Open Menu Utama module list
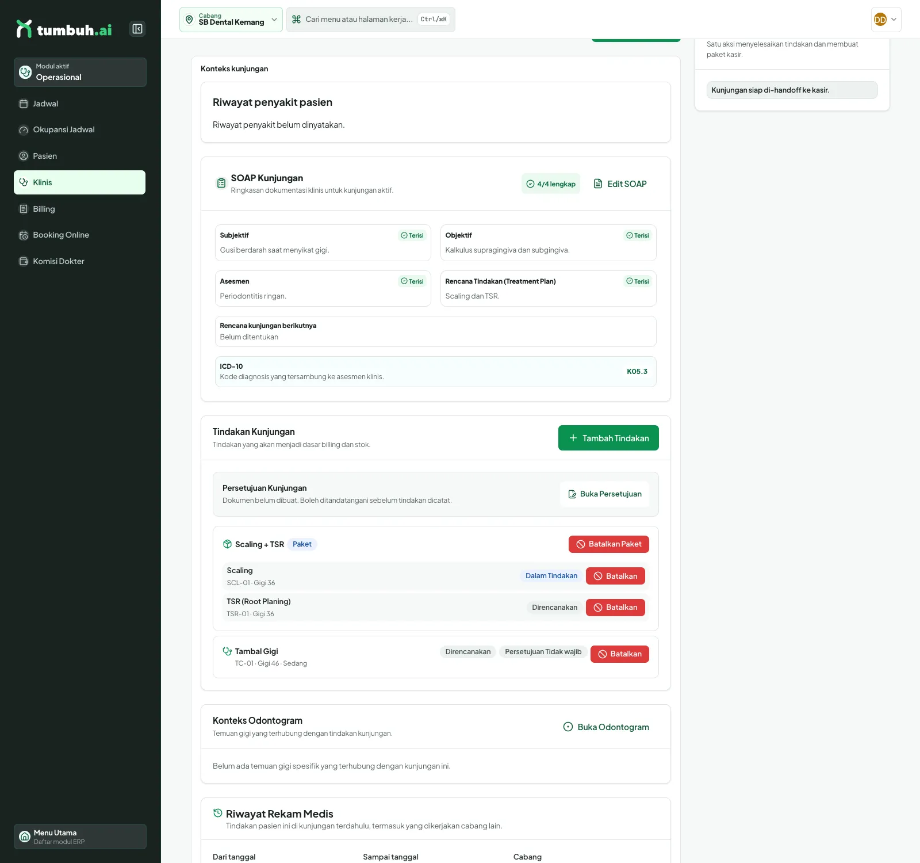This screenshot has width=920, height=863. [80, 837]
